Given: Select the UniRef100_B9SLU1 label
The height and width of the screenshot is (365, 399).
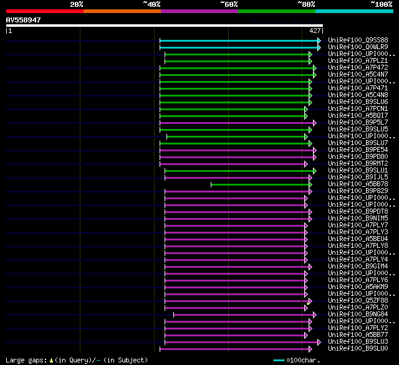Looking at the screenshot, I should point(358,171).
